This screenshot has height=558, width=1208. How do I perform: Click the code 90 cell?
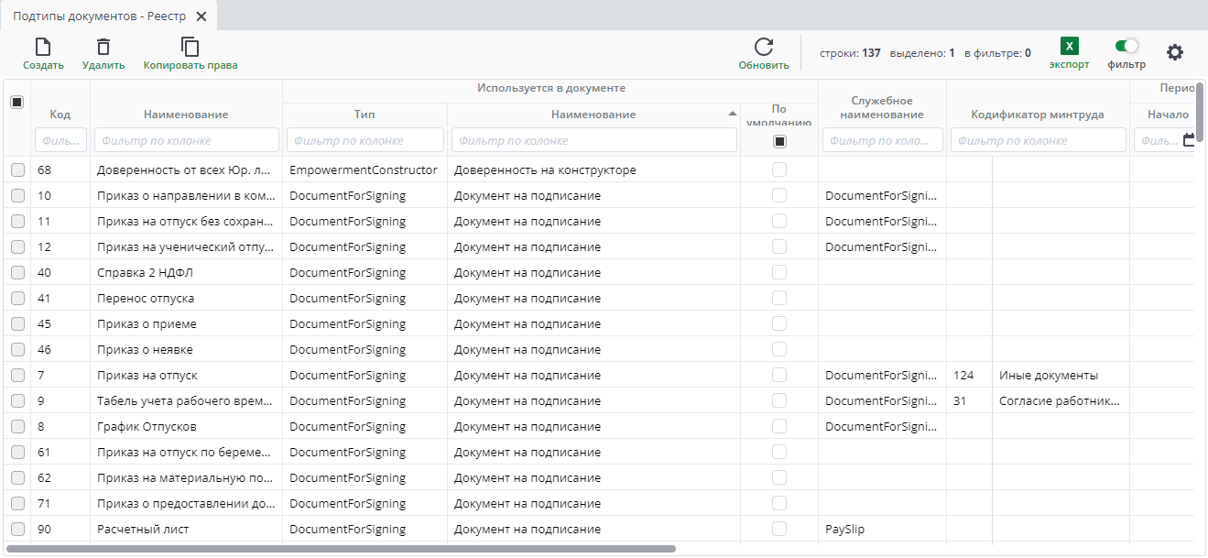(60, 529)
